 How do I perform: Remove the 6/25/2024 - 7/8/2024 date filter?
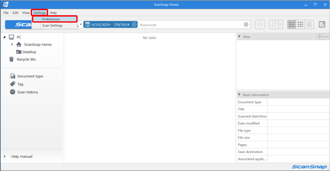pyautogui.click(x=134, y=24)
